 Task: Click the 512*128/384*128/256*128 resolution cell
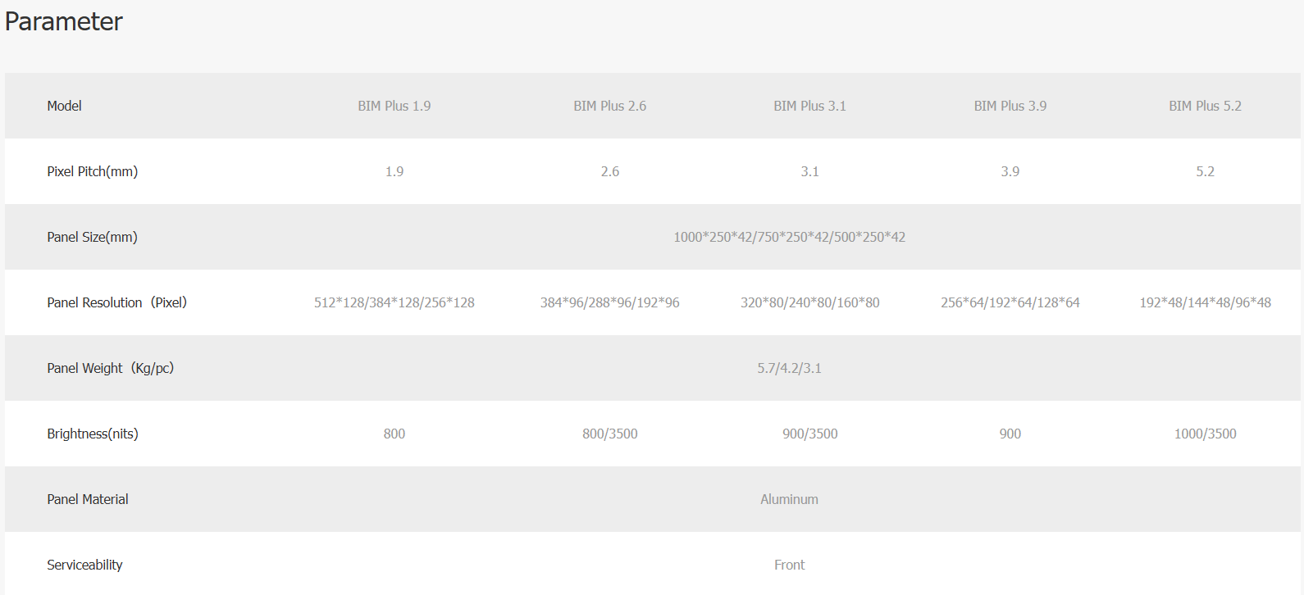(x=394, y=302)
